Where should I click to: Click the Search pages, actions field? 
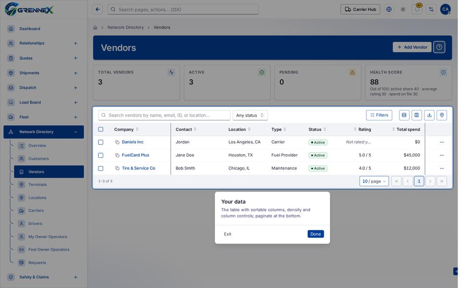pos(183,10)
